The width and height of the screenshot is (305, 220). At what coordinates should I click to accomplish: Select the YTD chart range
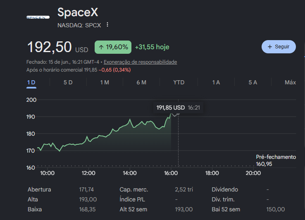179,83
